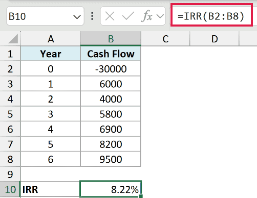The width and height of the screenshot is (257, 198).
Task: Open the Name Box dropdown arrow
Action: pos(77,17)
